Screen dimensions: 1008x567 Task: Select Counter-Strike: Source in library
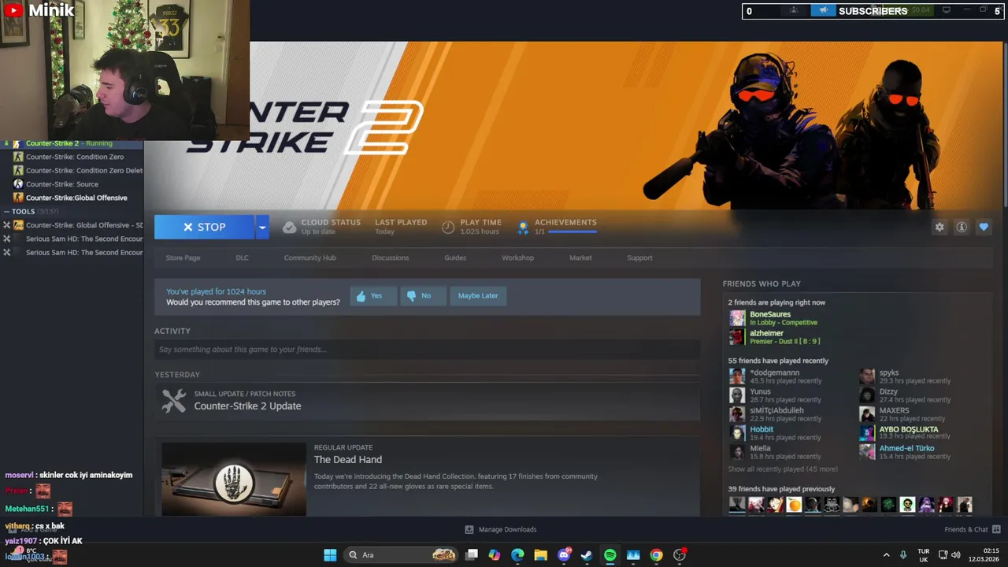tap(62, 184)
